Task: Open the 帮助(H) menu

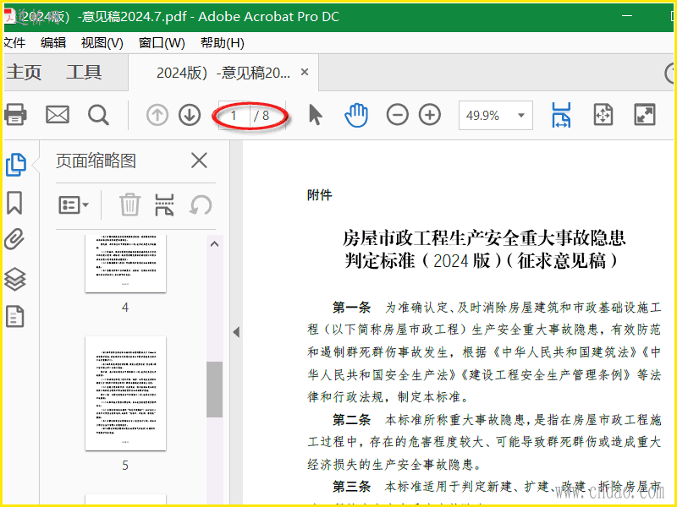Action: pyautogui.click(x=223, y=43)
